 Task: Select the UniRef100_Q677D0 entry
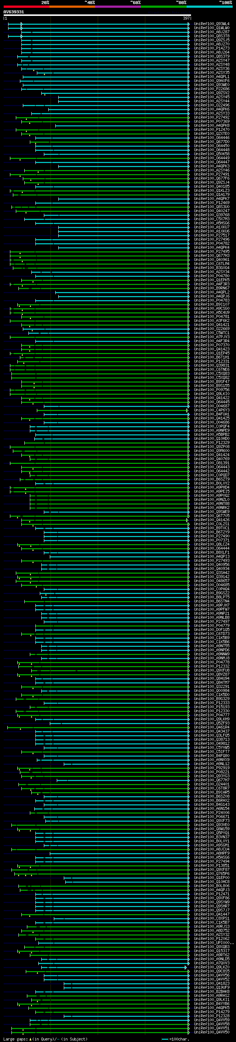(x=212, y=142)
